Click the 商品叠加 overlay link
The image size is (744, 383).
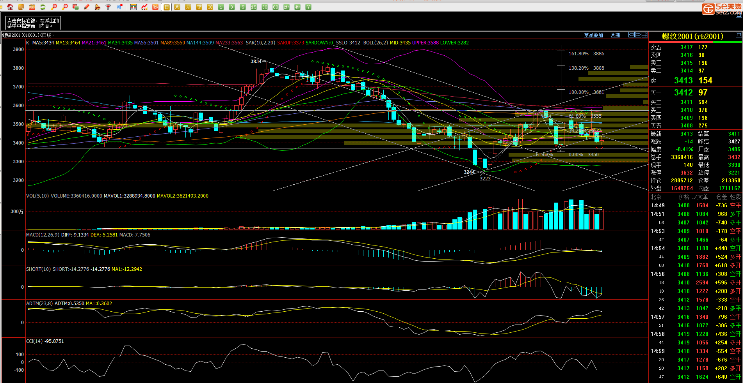593,35
